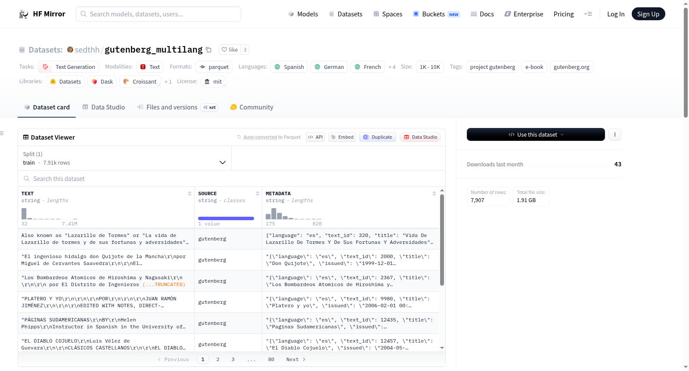The height and width of the screenshot is (371, 689).
Task: Select the parquet format tag
Action: pos(214,67)
